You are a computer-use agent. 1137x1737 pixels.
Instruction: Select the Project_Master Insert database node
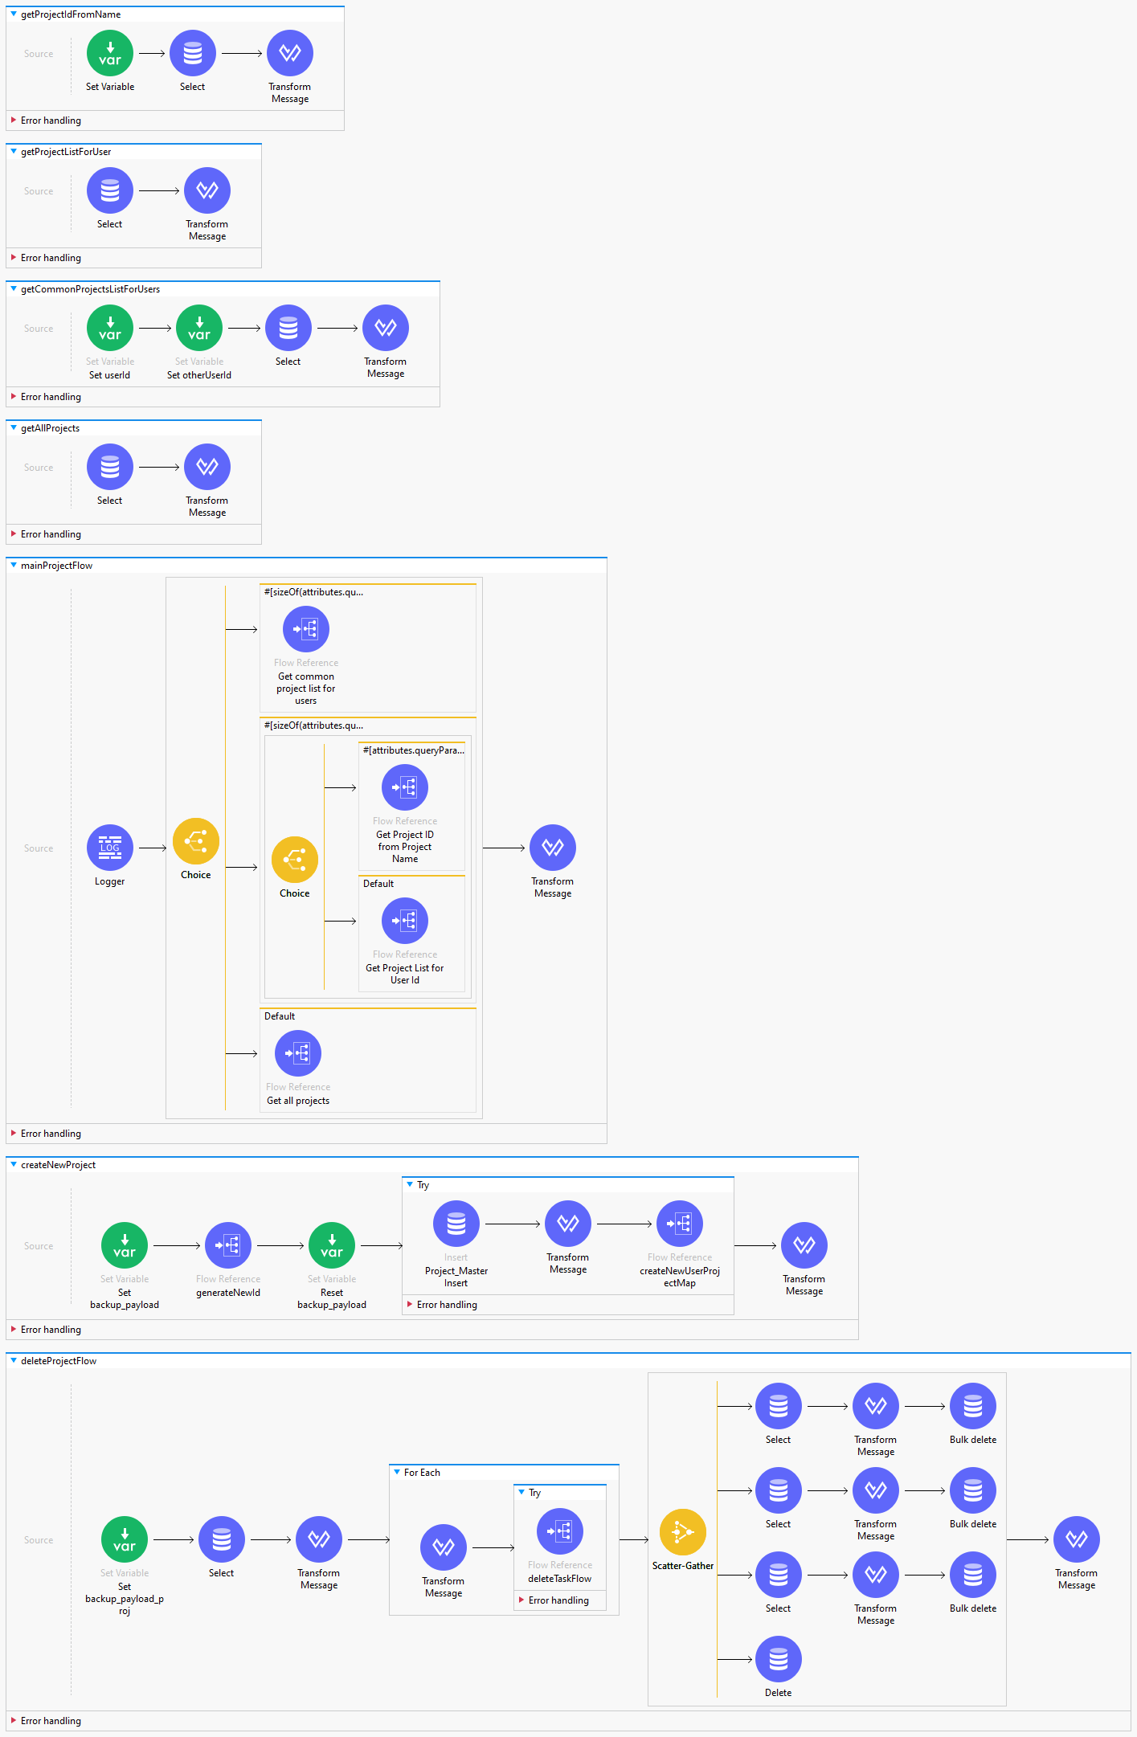(456, 1224)
